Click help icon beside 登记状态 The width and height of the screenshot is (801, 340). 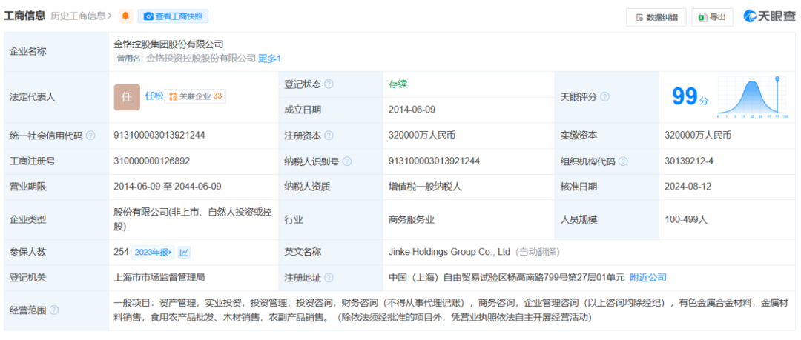click(x=329, y=84)
